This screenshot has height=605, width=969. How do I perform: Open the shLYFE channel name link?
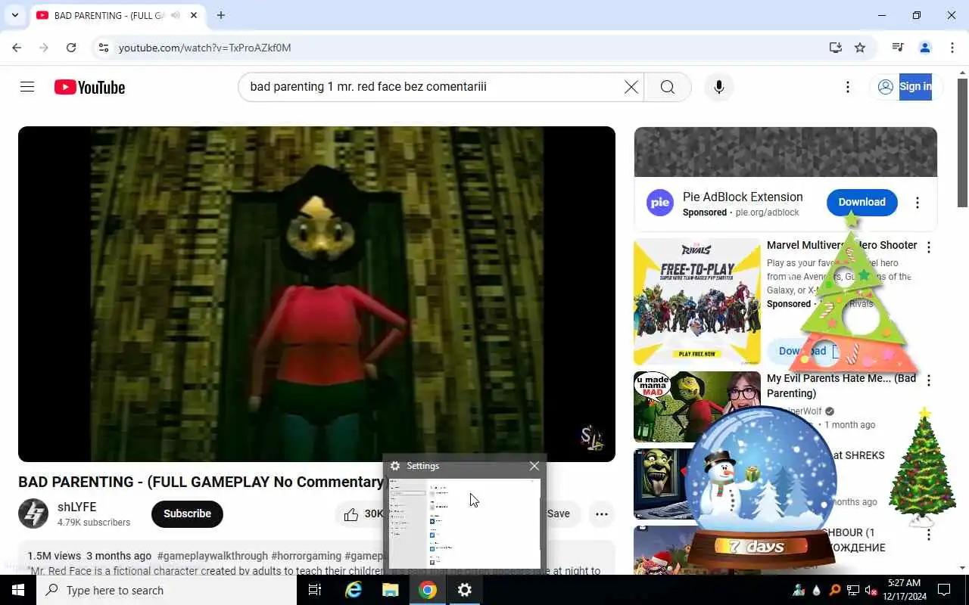76,507
